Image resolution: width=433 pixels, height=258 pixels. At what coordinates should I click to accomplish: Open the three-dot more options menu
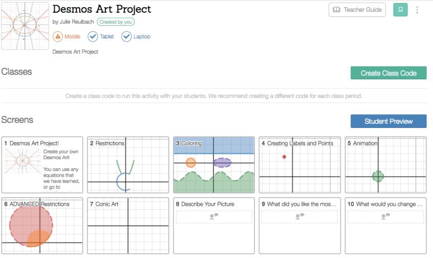[417, 10]
